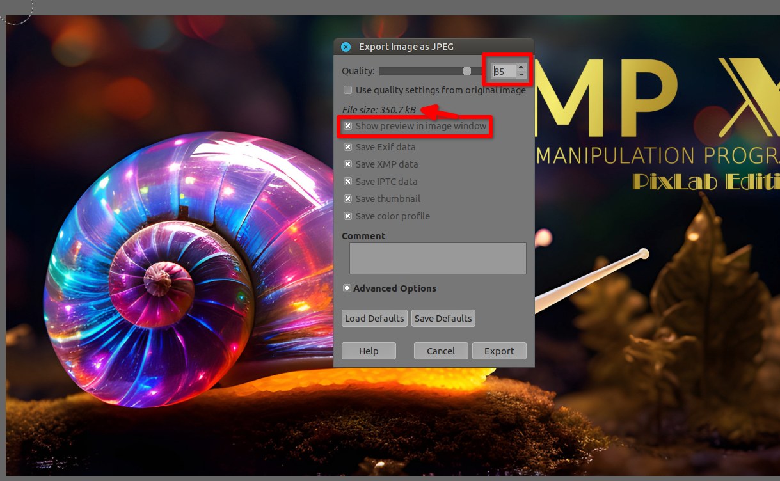The image size is (780, 481).
Task: Open Help for the export dialog
Action: (x=369, y=351)
